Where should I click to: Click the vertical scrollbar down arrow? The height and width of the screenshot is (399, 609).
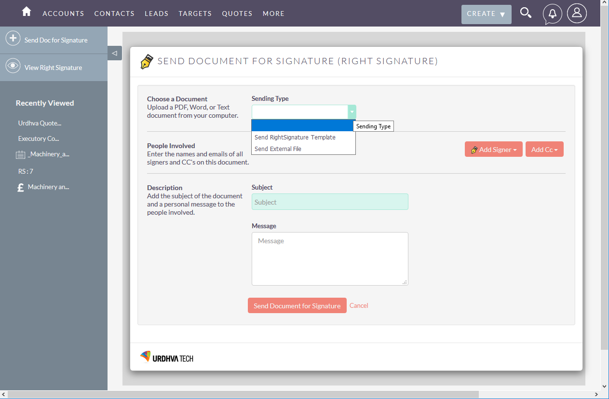click(x=605, y=386)
